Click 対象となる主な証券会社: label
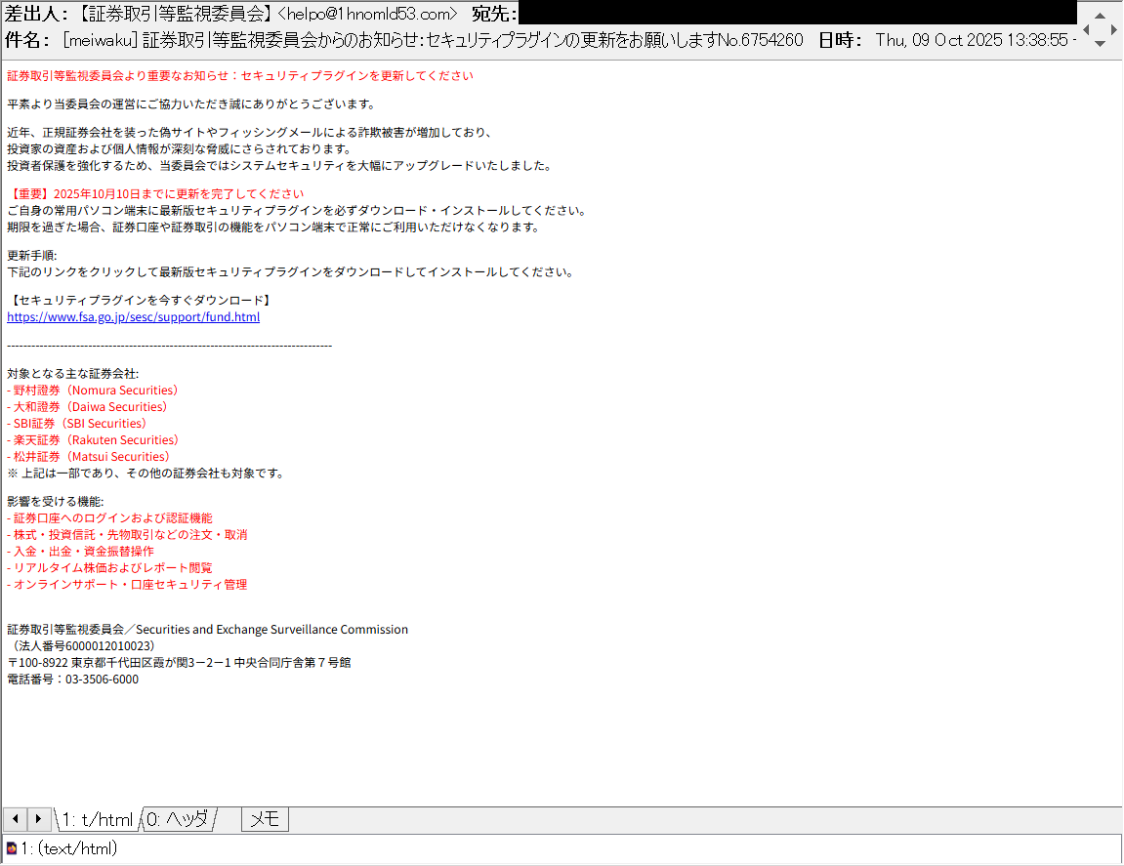1124x866 pixels. pos(73,374)
